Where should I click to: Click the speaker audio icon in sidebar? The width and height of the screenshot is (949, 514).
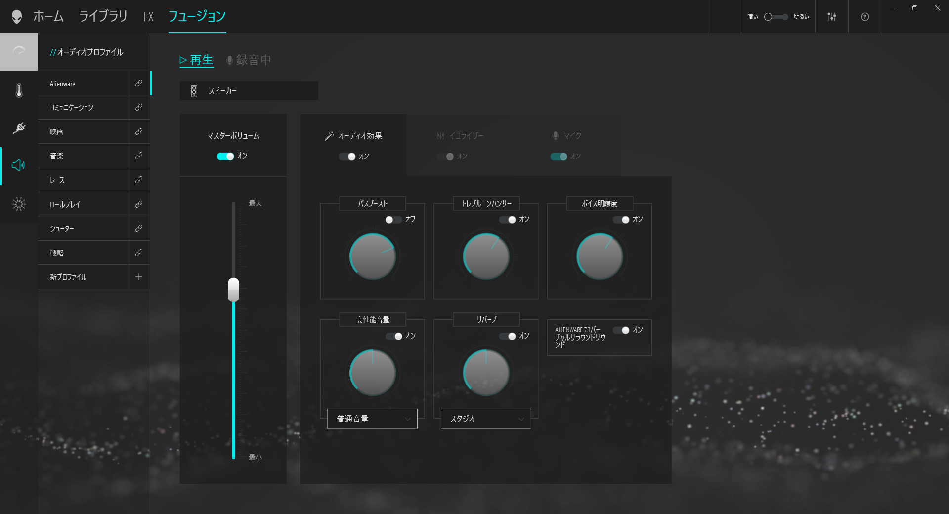pos(18,166)
